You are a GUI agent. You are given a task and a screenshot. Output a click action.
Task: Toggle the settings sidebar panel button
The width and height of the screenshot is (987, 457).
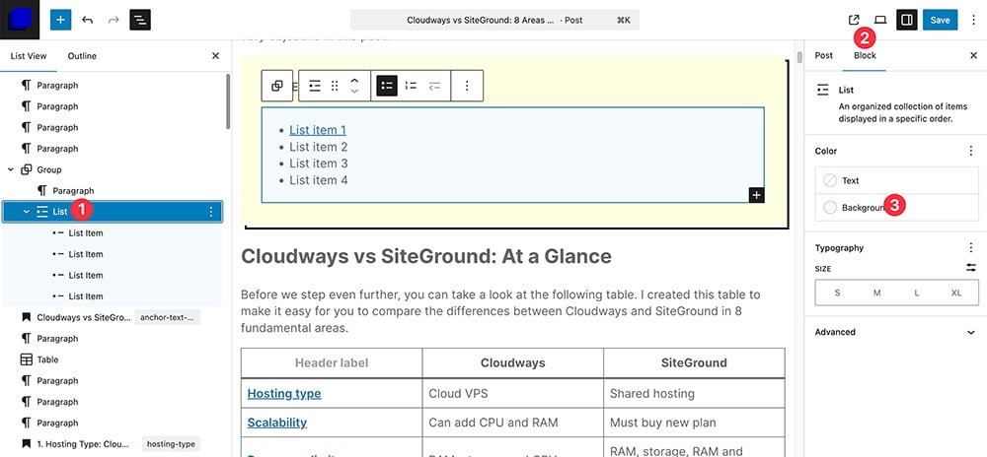(907, 20)
